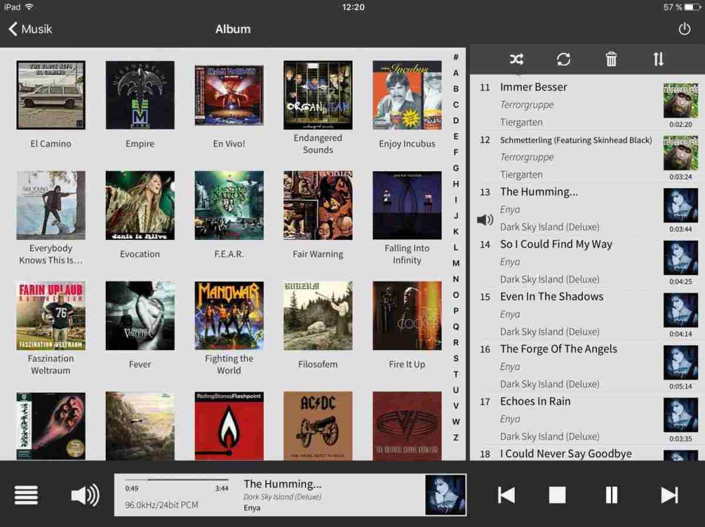Tap speaker indicator beside track 13
This screenshot has width=705, height=527.
(485, 220)
